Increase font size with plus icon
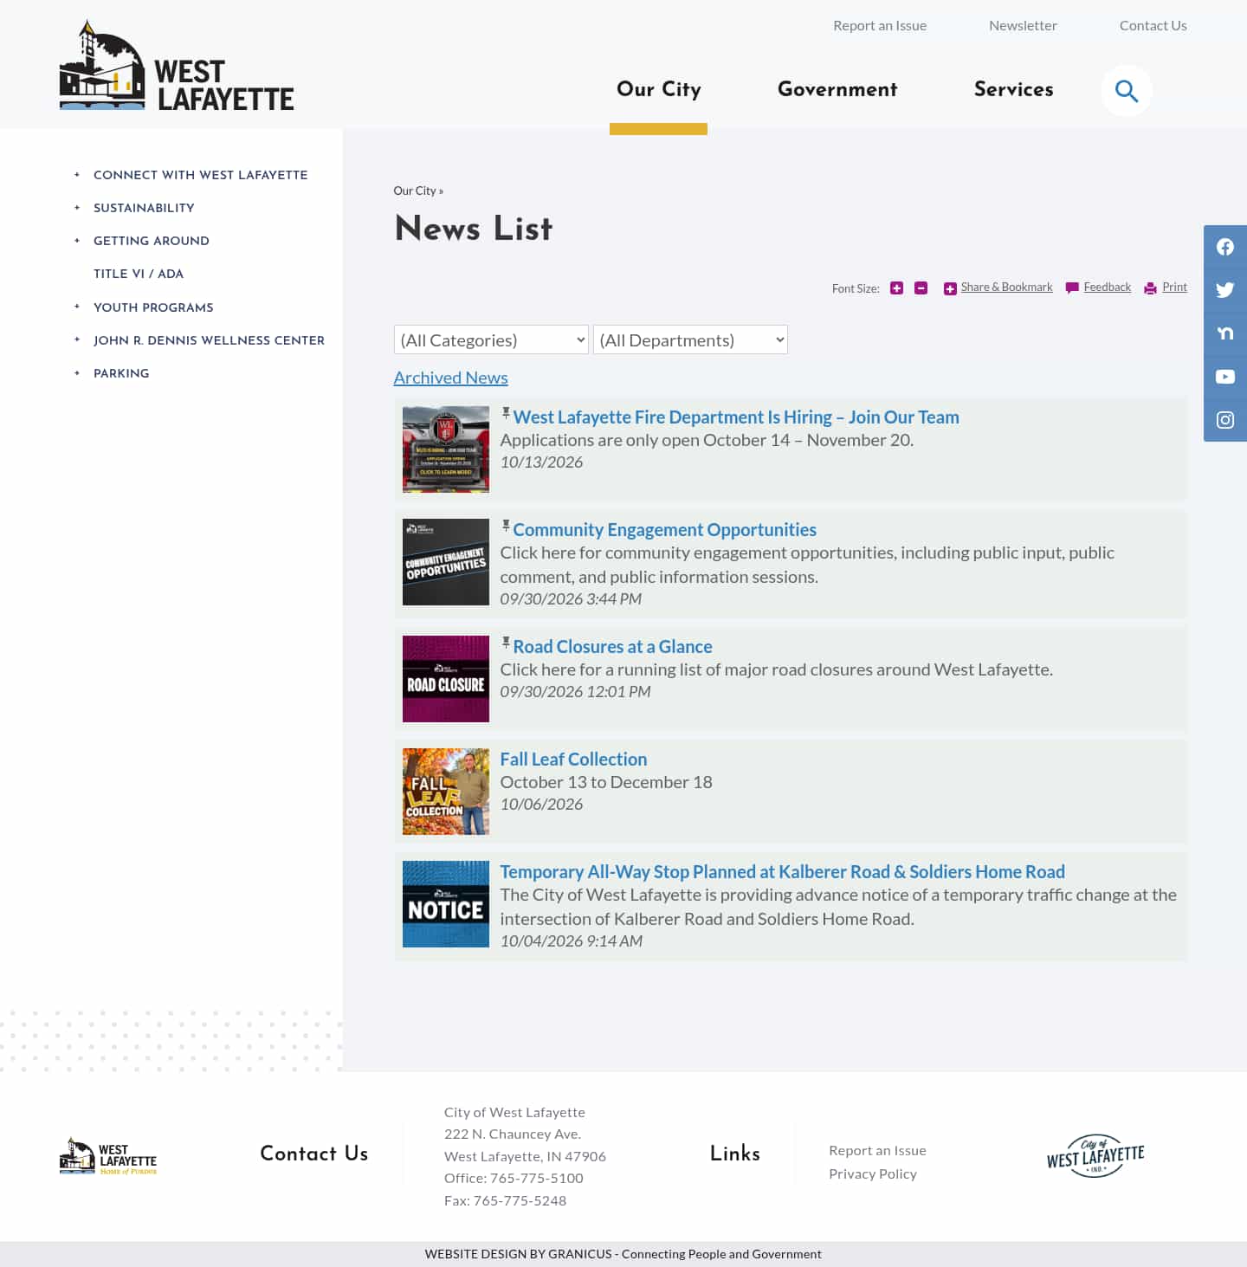1247x1267 pixels. point(896,288)
